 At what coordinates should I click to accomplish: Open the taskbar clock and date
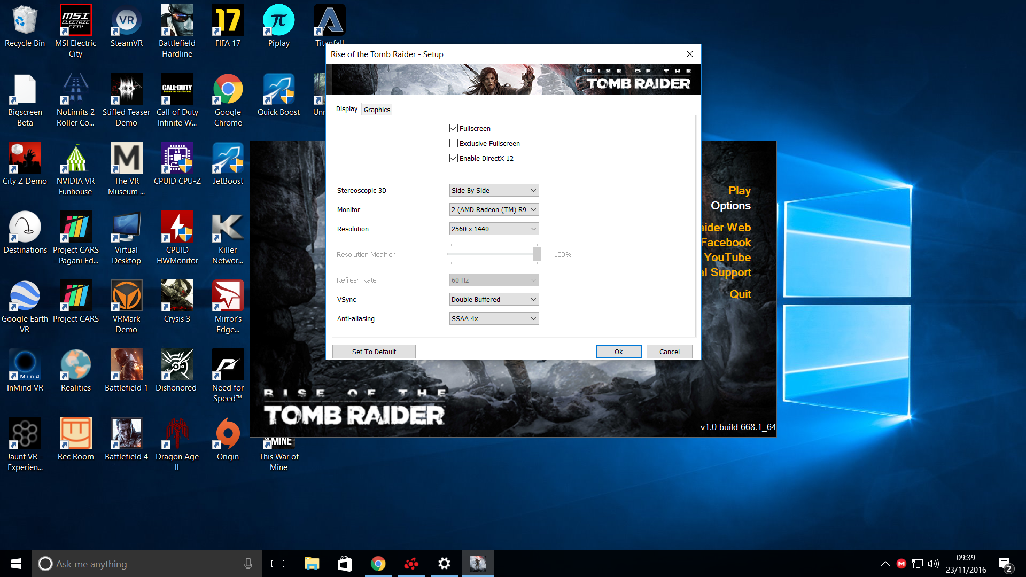[x=966, y=564]
